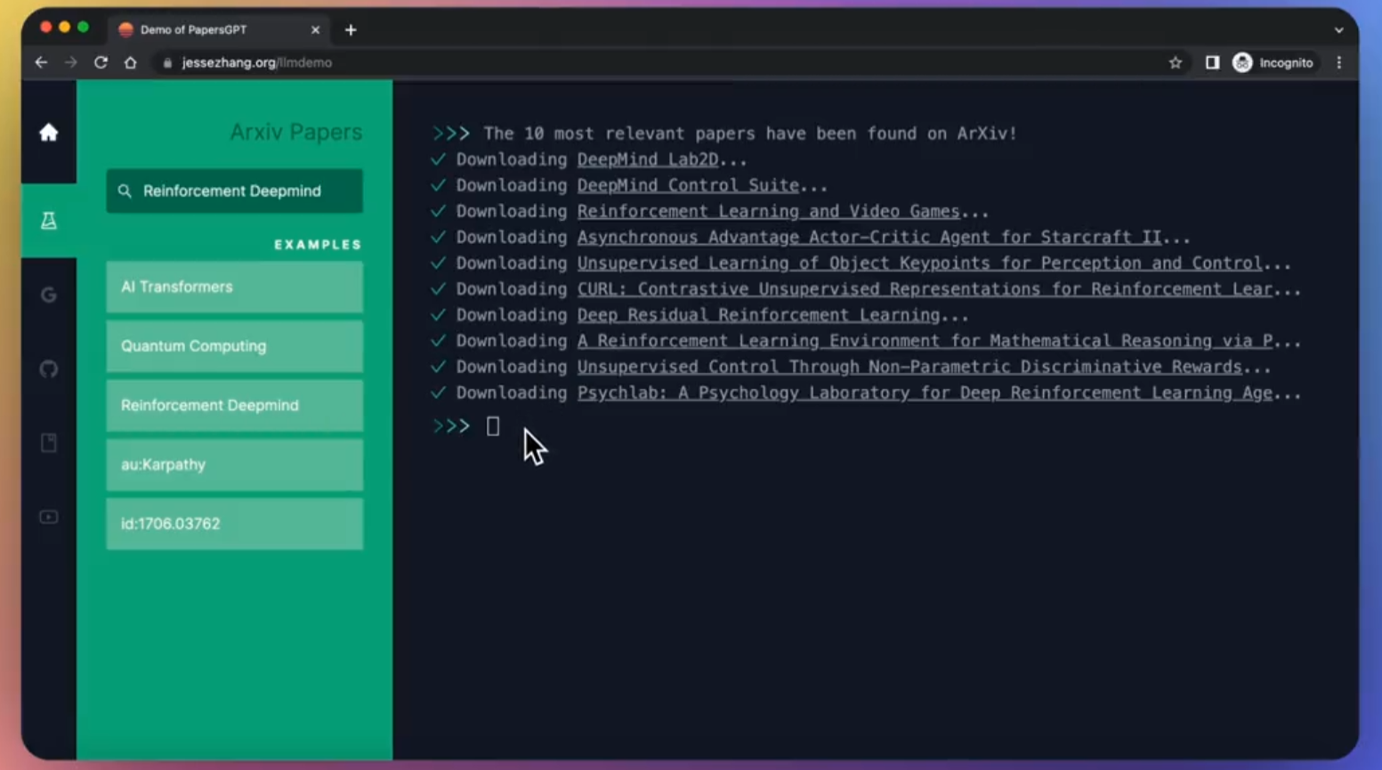1382x770 pixels.
Task: Click the Arxiv Papers heading
Action: point(296,132)
